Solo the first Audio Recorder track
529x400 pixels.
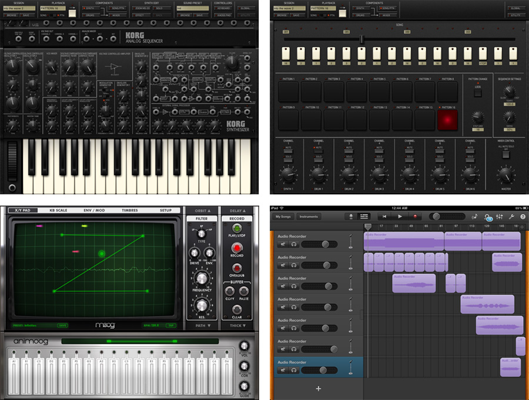[294, 244]
